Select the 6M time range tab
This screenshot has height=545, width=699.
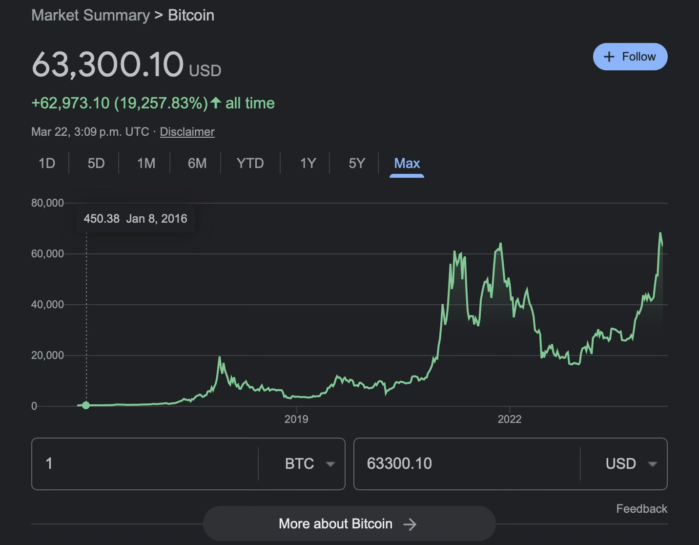point(197,163)
